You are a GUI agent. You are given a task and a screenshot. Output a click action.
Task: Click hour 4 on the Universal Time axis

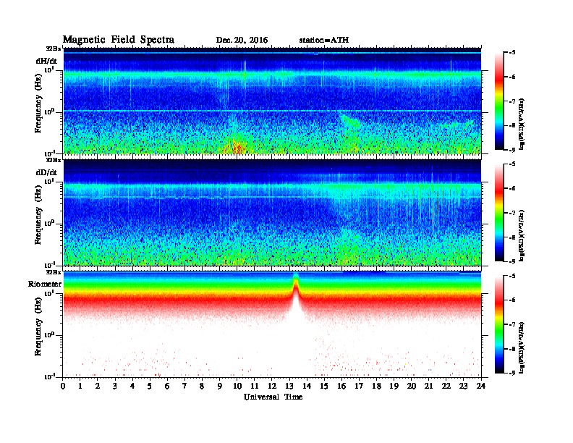(132, 386)
